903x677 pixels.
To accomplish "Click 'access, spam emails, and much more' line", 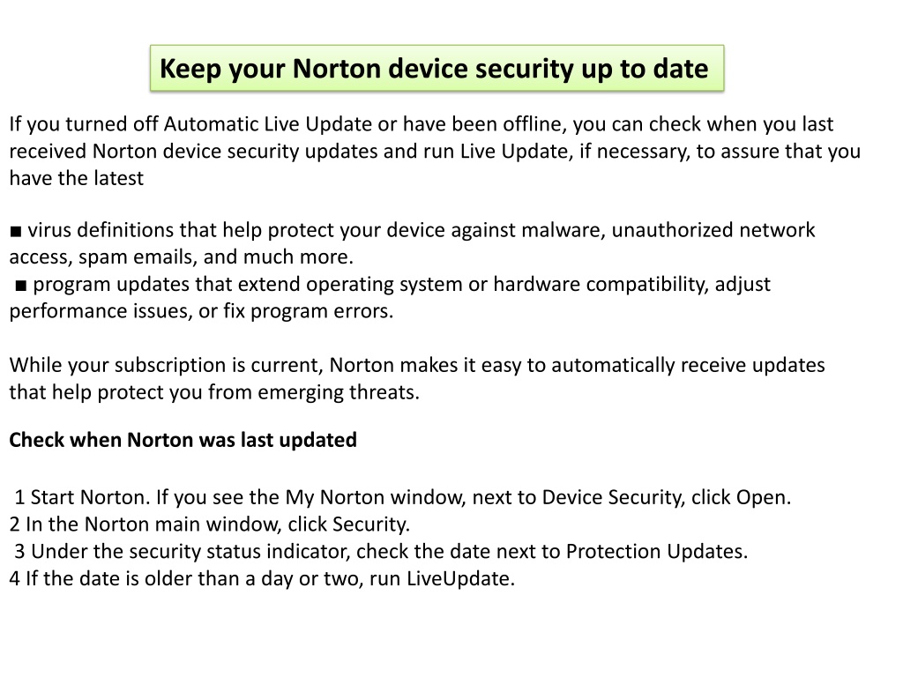I will [181, 257].
